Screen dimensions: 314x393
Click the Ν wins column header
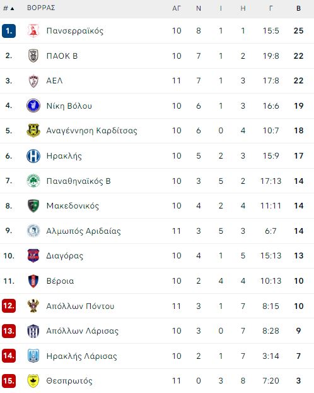[199, 8]
